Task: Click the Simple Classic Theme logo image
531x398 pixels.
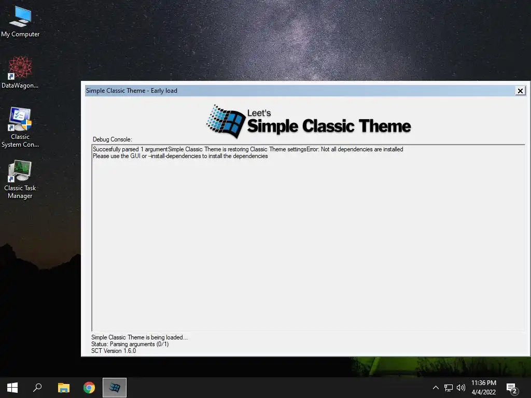Action: click(309, 121)
